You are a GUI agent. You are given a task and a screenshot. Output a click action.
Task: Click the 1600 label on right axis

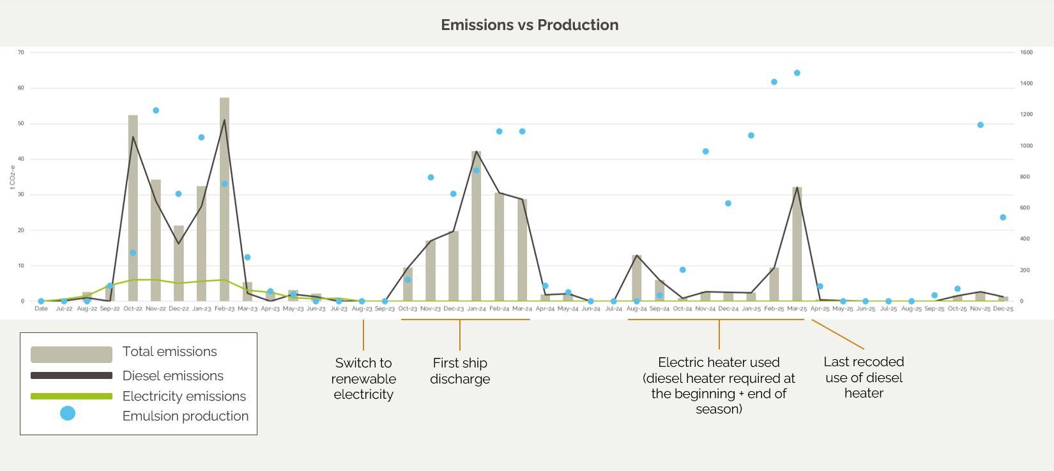coord(1026,52)
